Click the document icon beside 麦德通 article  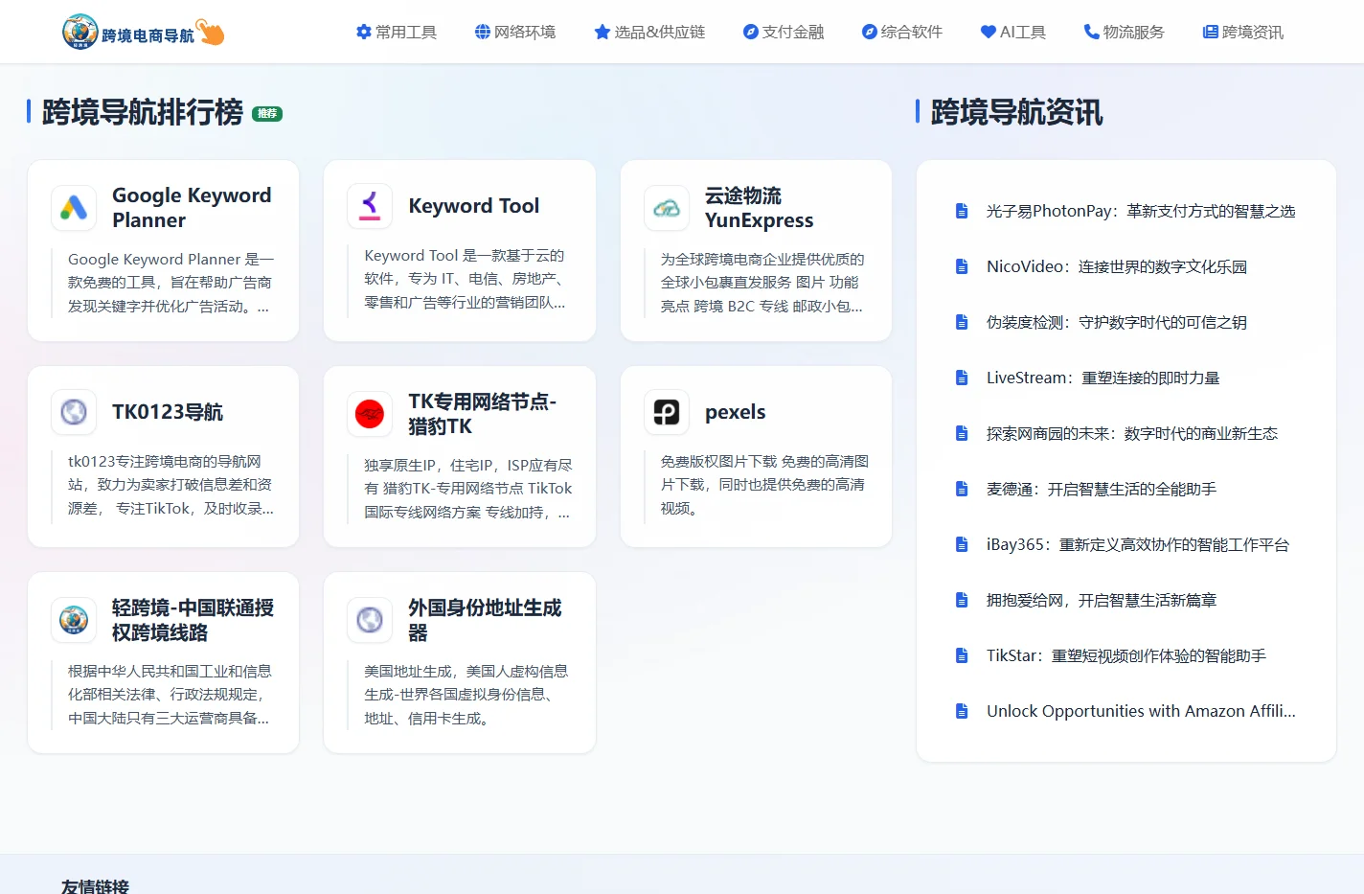[962, 489]
